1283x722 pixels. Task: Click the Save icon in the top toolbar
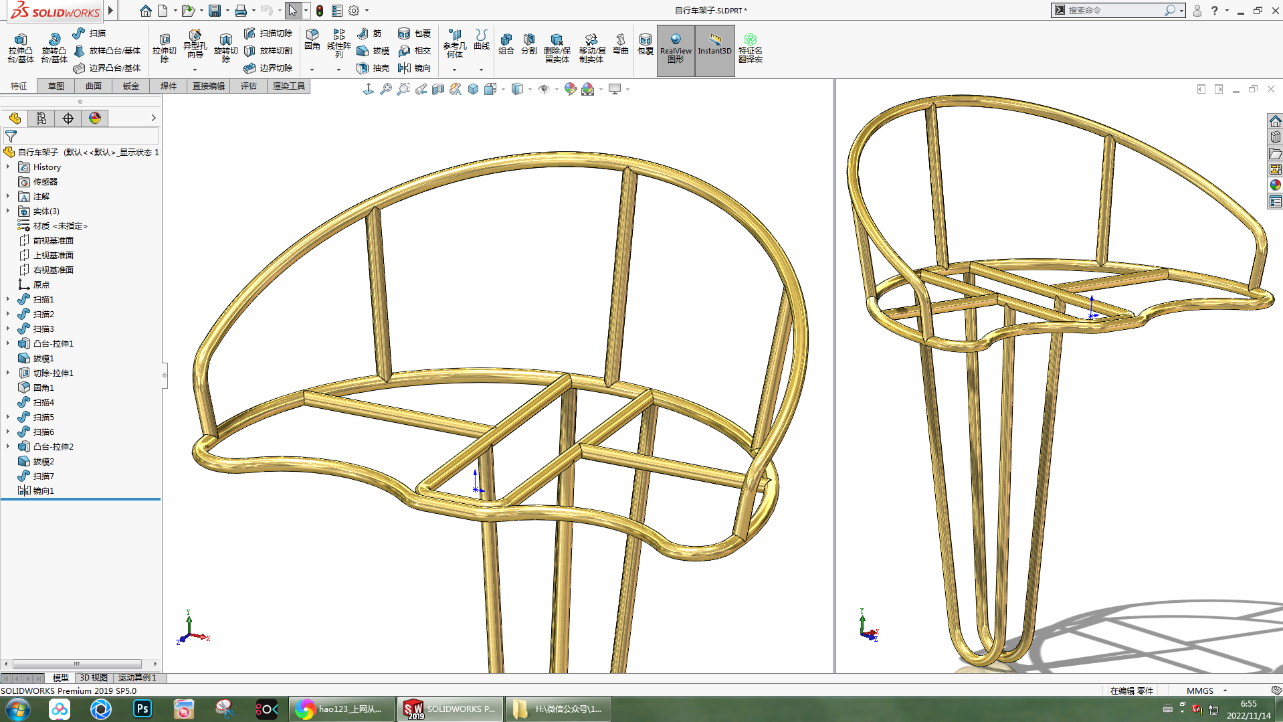tap(215, 11)
